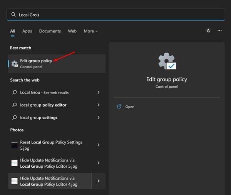Click the 'Search the web' section header
Viewport: 231px width, 195px height.
coord(25,80)
